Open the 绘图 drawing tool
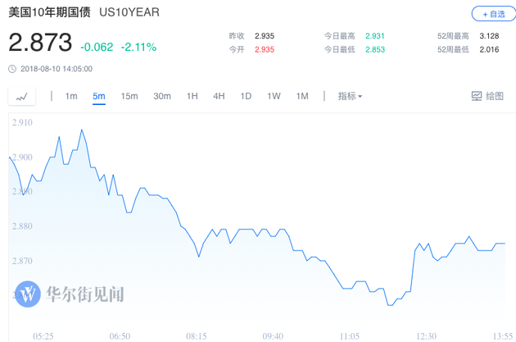 [x=487, y=96]
